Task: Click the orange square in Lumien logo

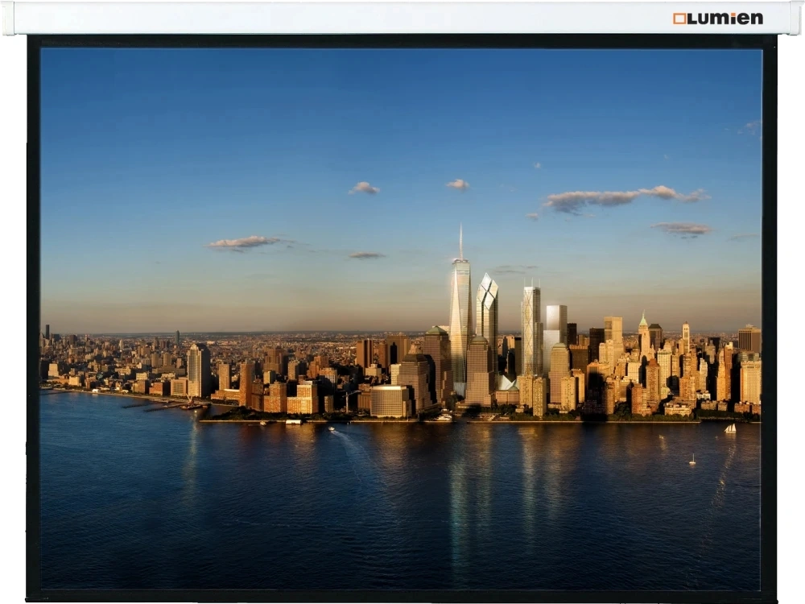Action: pos(679,18)
